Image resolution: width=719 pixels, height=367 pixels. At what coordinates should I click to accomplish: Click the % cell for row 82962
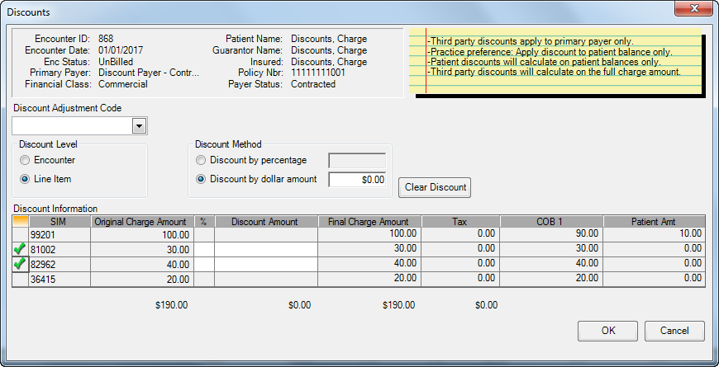[x=204, y=264]
